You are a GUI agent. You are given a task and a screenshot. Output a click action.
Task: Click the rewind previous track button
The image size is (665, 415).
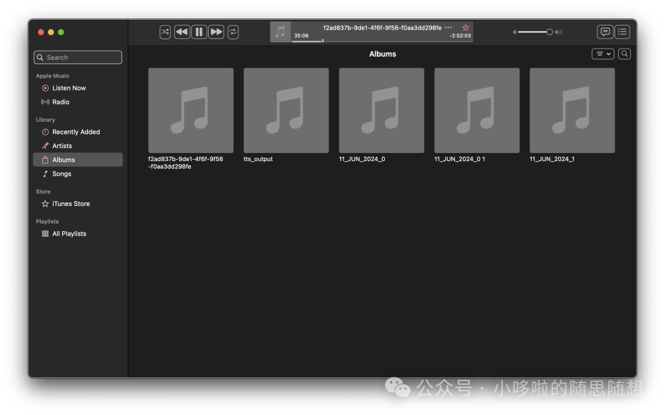coord(182,32)
